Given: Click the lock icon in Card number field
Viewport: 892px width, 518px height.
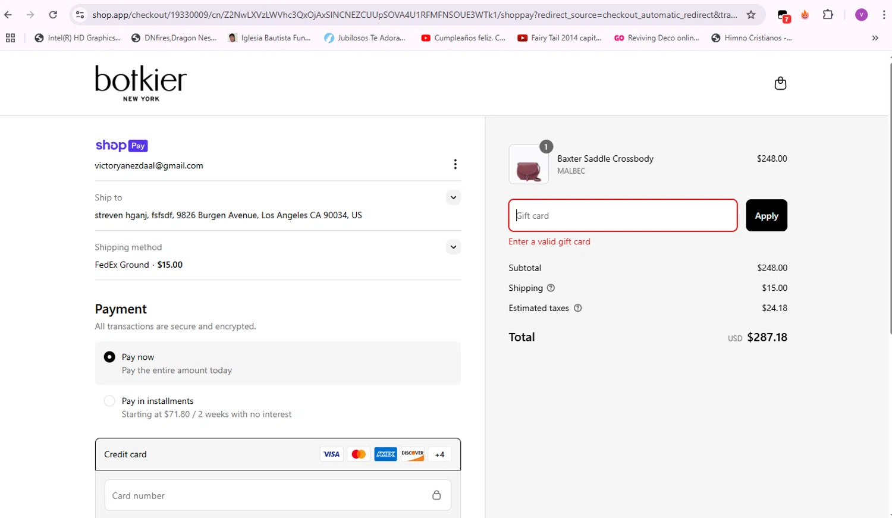Looking at the screenshot, I should 436,495.
